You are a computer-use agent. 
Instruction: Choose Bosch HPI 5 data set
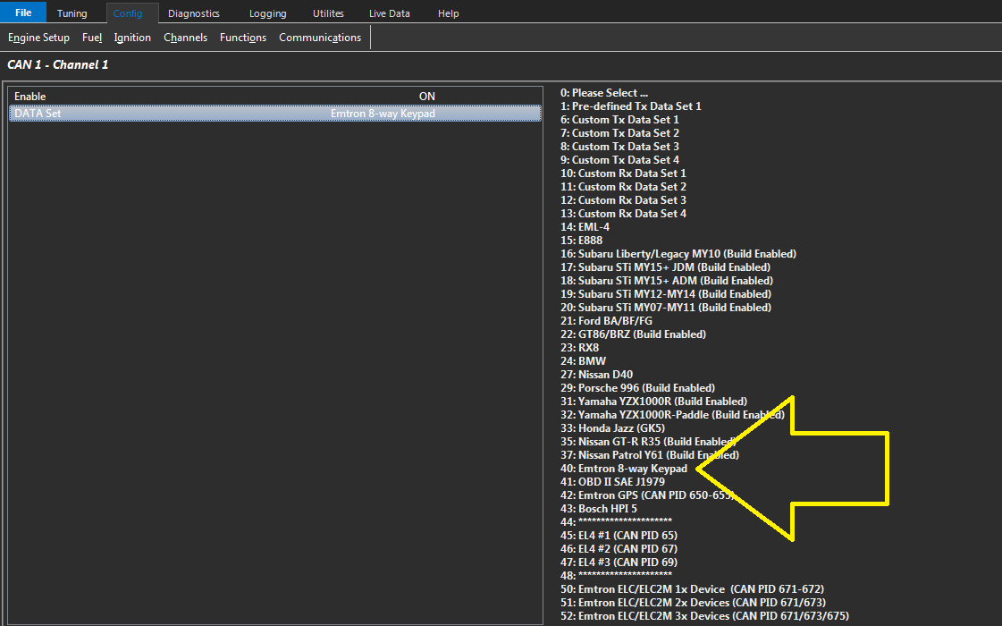[x=599, y=509]
